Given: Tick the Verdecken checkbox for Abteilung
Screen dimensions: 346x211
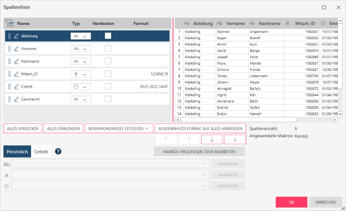Looking at the screenshot, I should [108, 36].
